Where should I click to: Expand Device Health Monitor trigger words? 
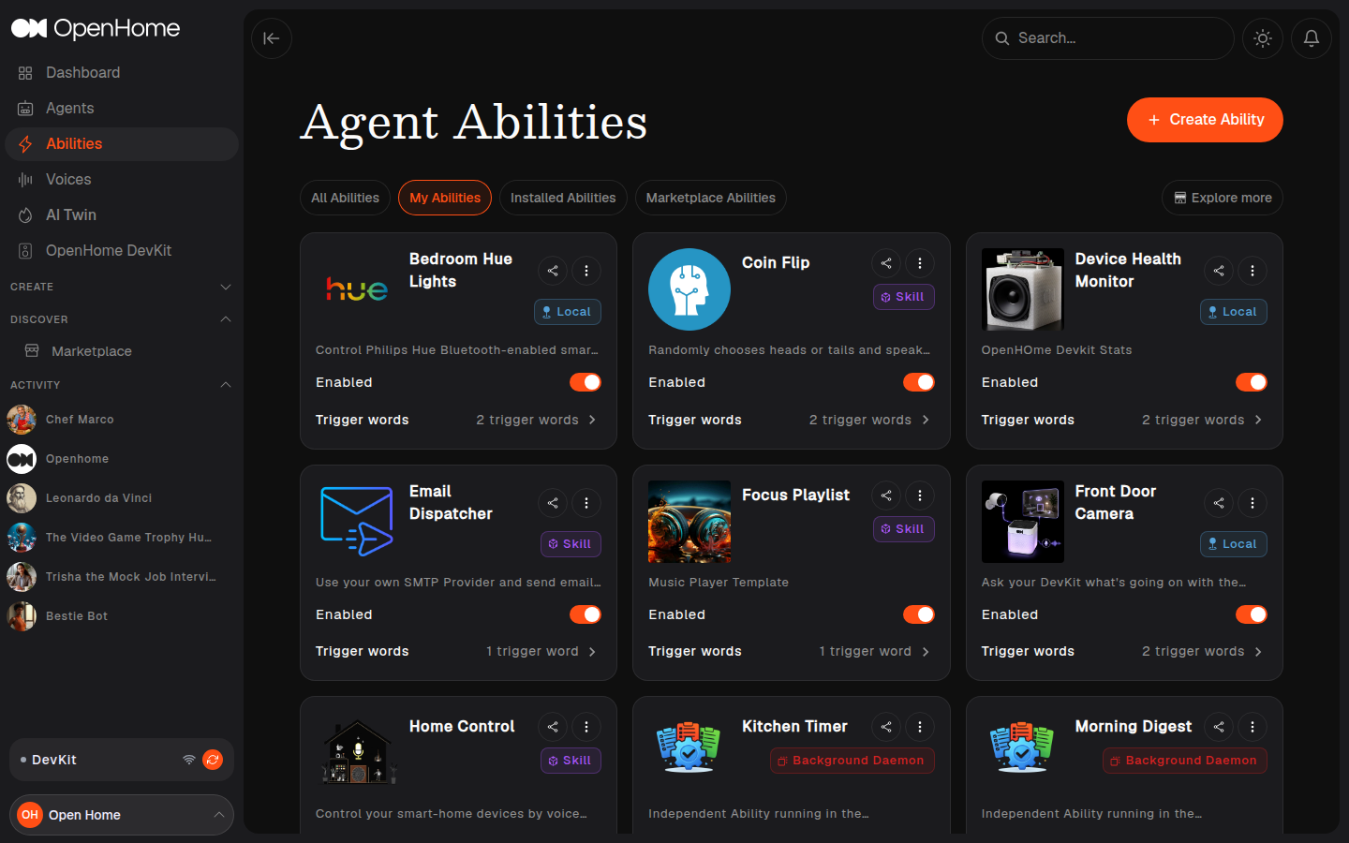pos(1203,420)
